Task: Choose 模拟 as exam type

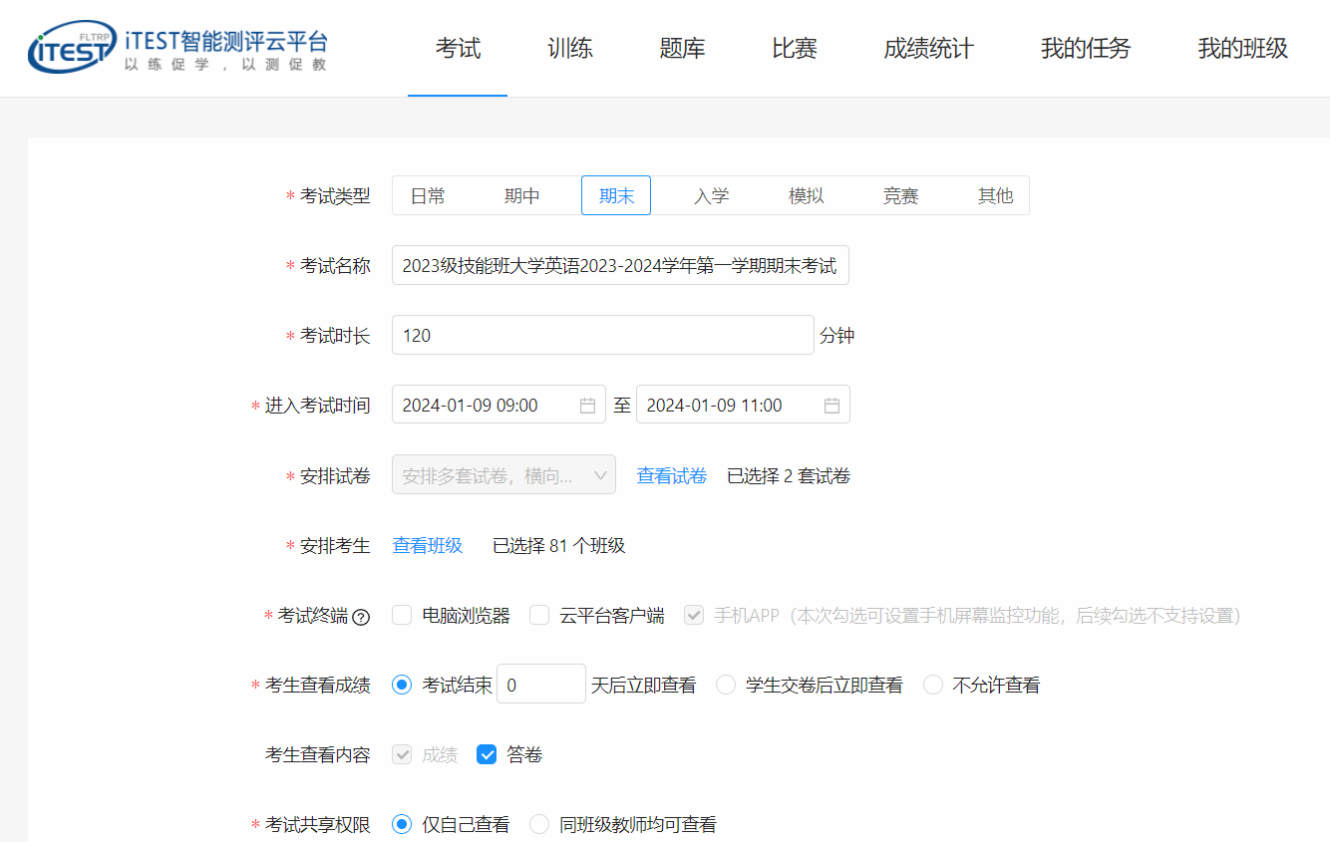Action: [x=806, y=196]
